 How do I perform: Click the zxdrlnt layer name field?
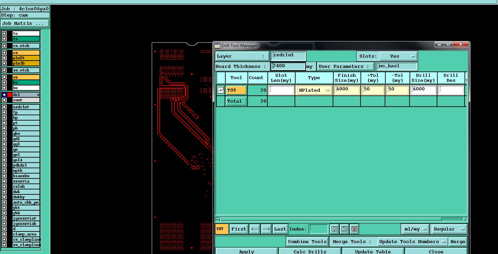[288, 56]
